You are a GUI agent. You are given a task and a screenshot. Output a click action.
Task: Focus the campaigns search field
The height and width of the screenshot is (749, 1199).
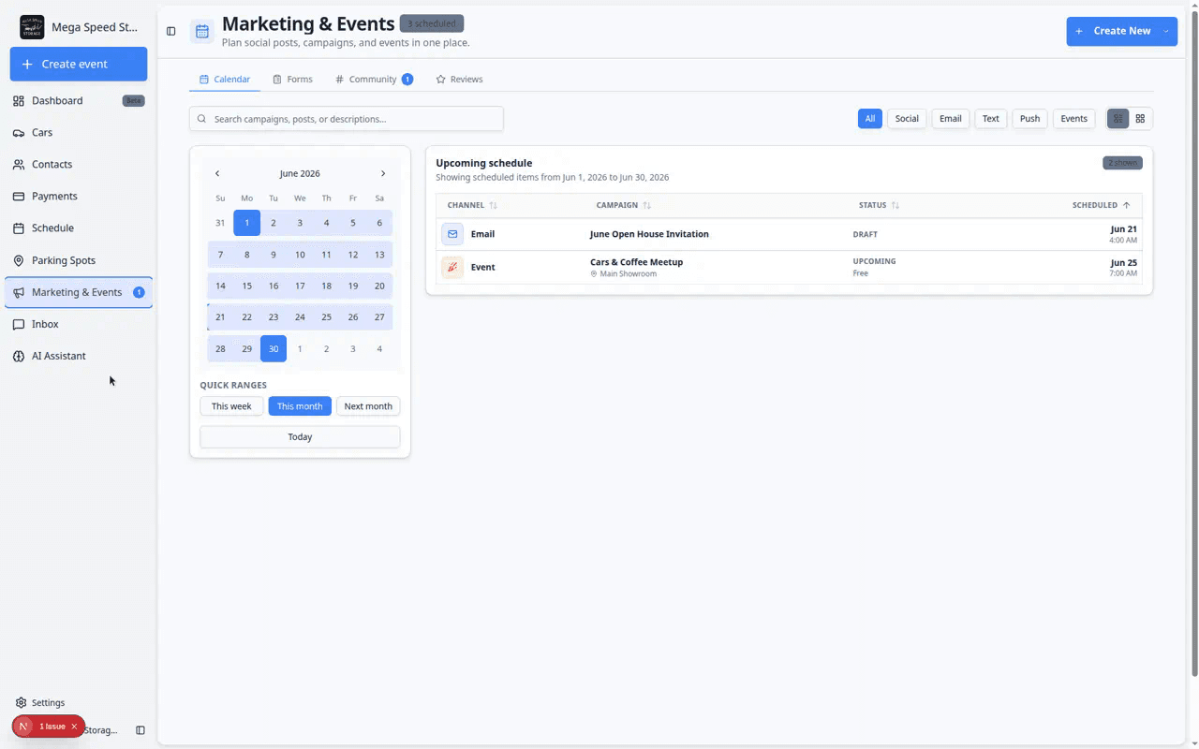[347, 119]
